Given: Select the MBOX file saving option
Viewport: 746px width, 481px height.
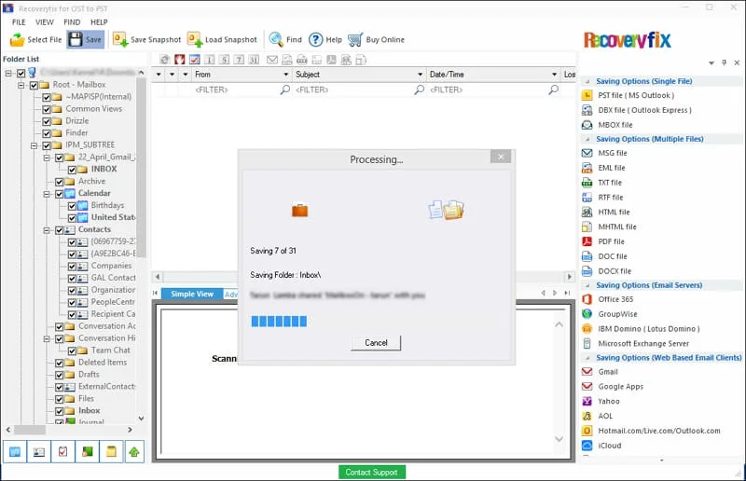Looking at the screenshot, I should 608,125.
